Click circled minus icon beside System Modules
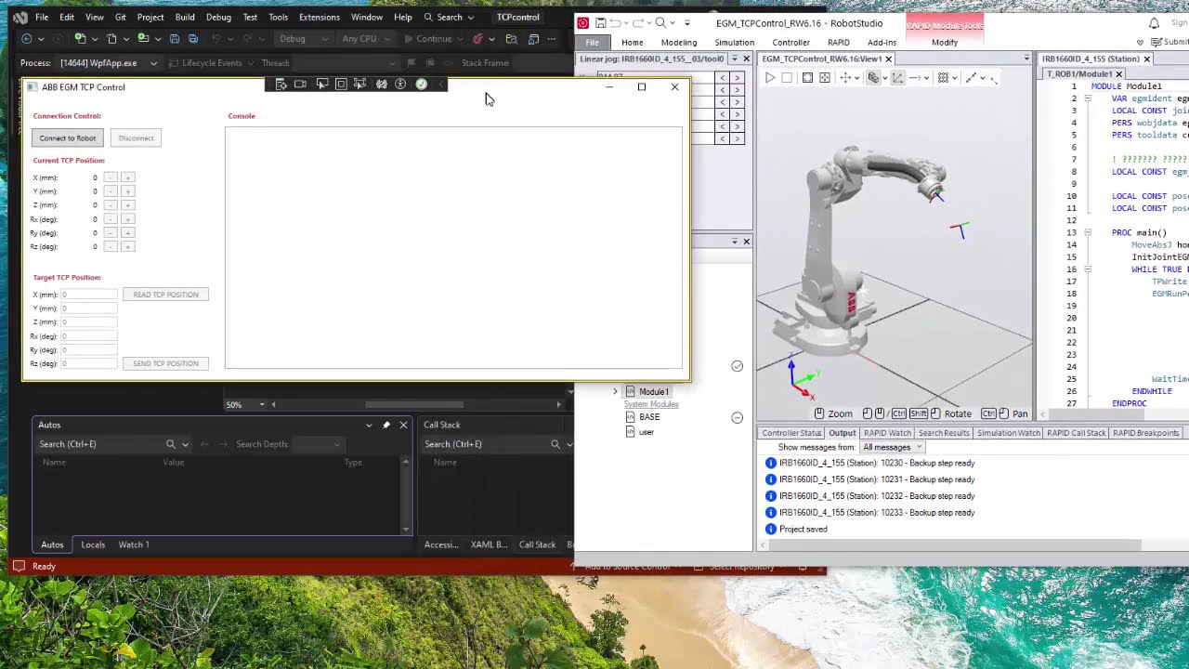1189x669 pixels. coord(738,417)
